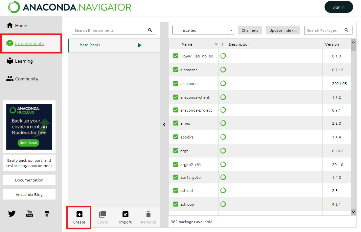This screenshot has width=361, height=232.
Task: Toggle the anyio package checkbox
Action: (176, 123)
